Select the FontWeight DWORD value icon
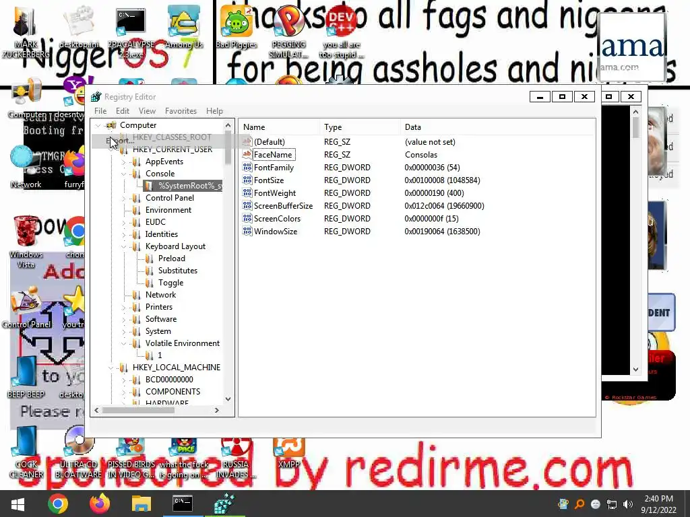The width and height of the screenshot is (690, 517). point(247,193)
